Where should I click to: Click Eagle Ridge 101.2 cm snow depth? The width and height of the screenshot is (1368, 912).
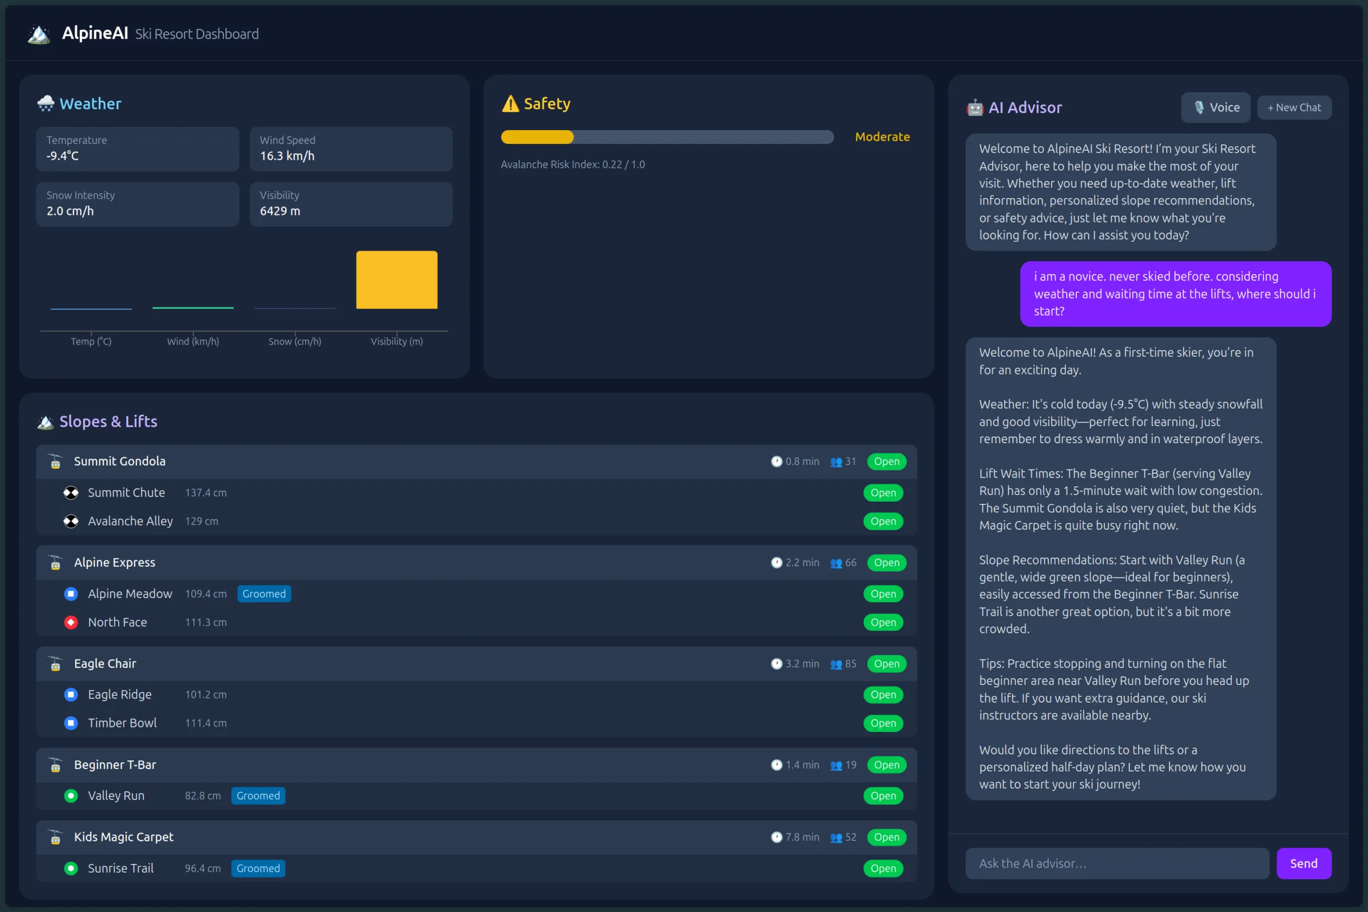[206, 694]
